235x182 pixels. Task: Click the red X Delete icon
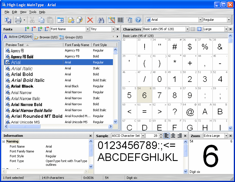(x=90, y=20)
